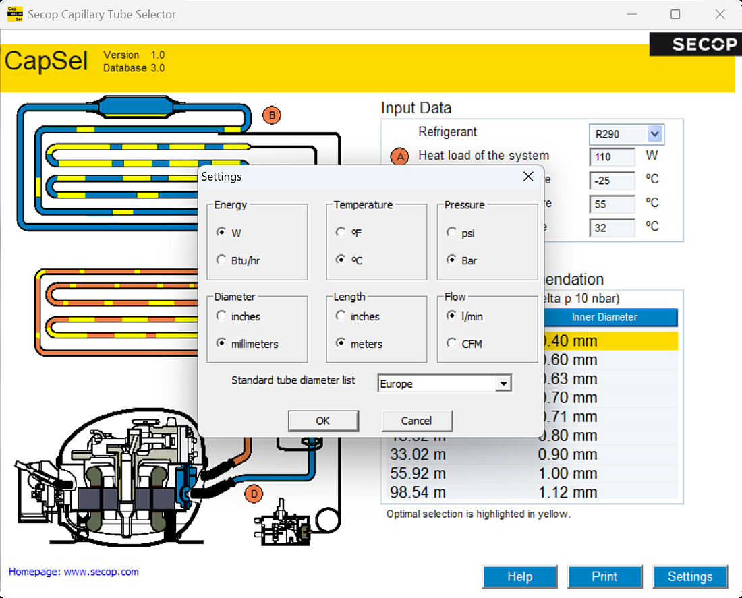This screenshot has width=742, height=598.
Task: Select the .71 mm diameter row
Action: tap(610, 417)
